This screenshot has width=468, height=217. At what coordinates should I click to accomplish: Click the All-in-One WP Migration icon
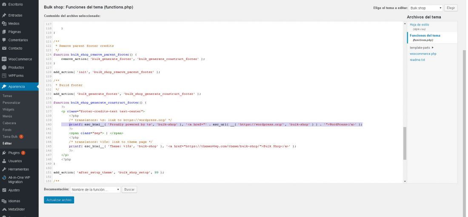coord(4,178)
